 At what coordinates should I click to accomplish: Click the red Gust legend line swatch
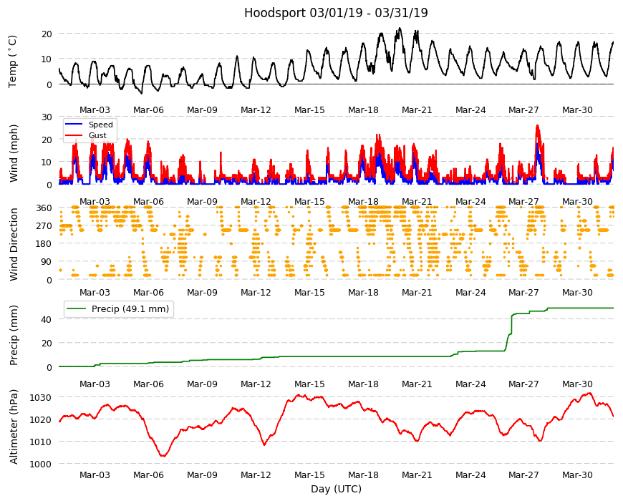tap(74, 135)
